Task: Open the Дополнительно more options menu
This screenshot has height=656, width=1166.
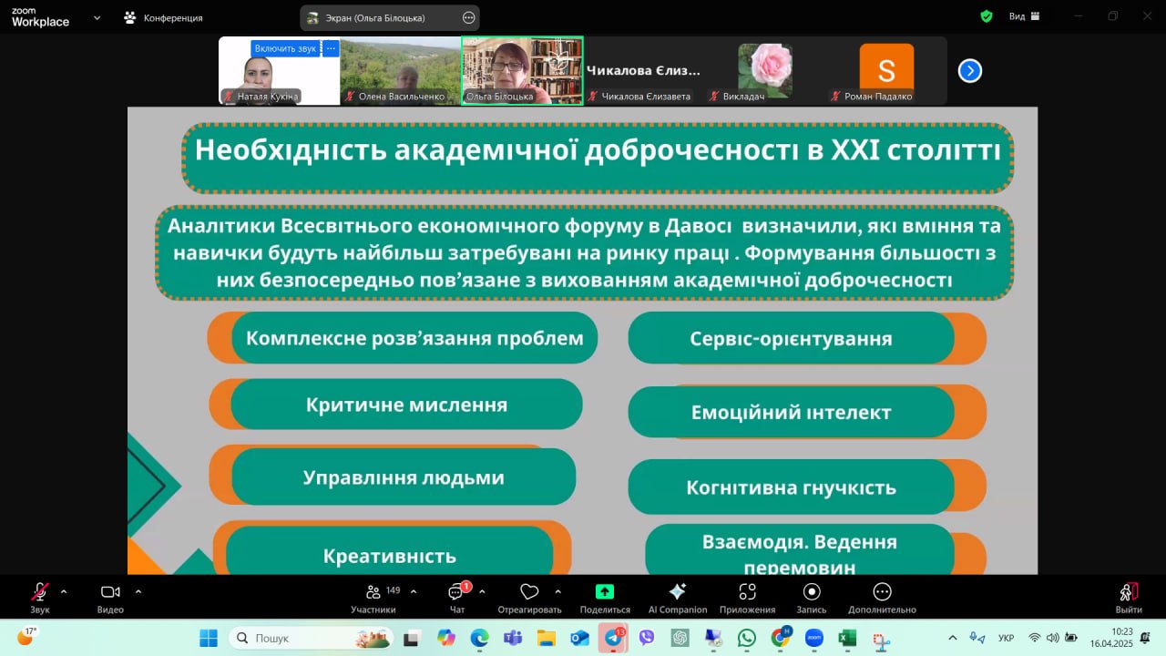Action: coord(882,597)
